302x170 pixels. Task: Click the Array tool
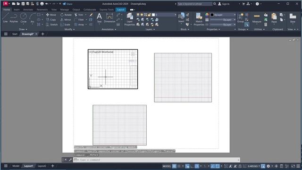pos(79,25)
